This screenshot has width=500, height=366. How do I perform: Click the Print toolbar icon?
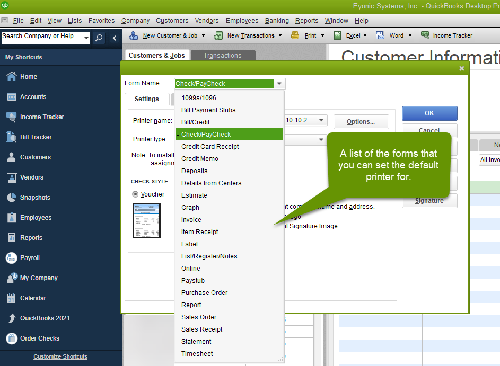tap(295, 35)
